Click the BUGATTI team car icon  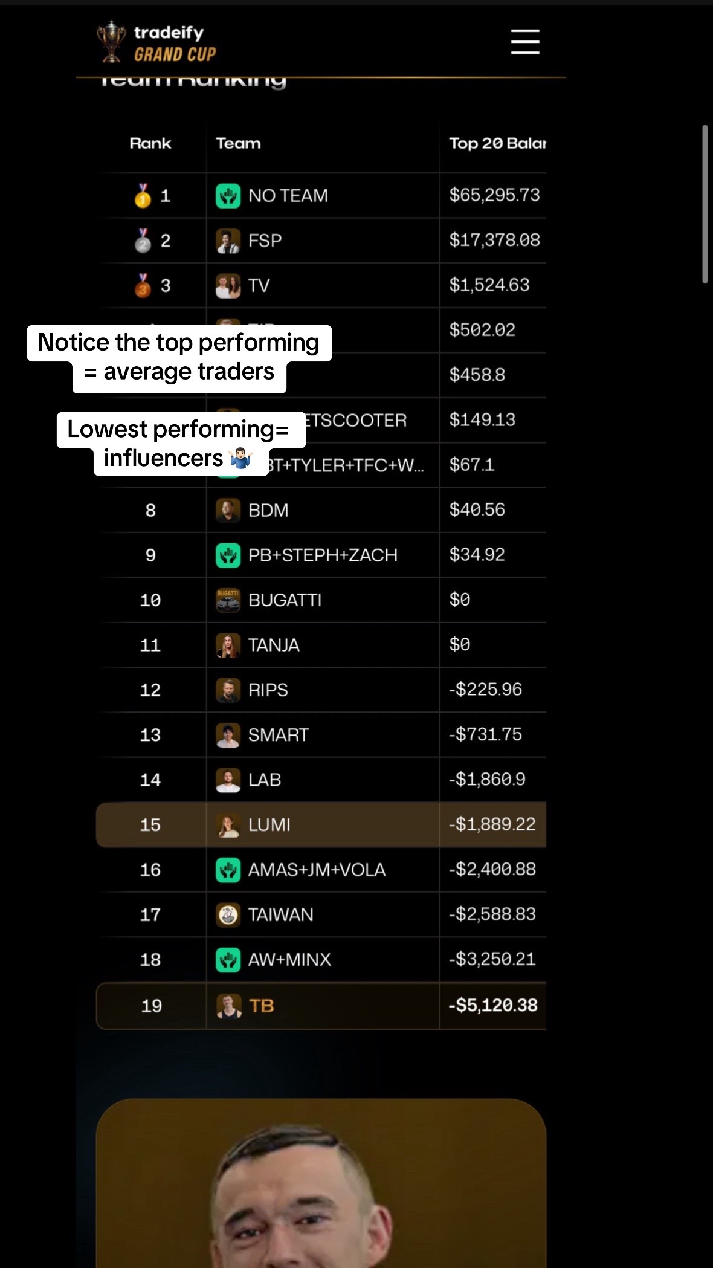(228, 600)
